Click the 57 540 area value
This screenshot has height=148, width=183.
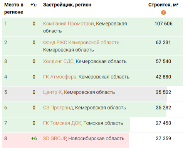pyautogui.click(x=163, y=61)
